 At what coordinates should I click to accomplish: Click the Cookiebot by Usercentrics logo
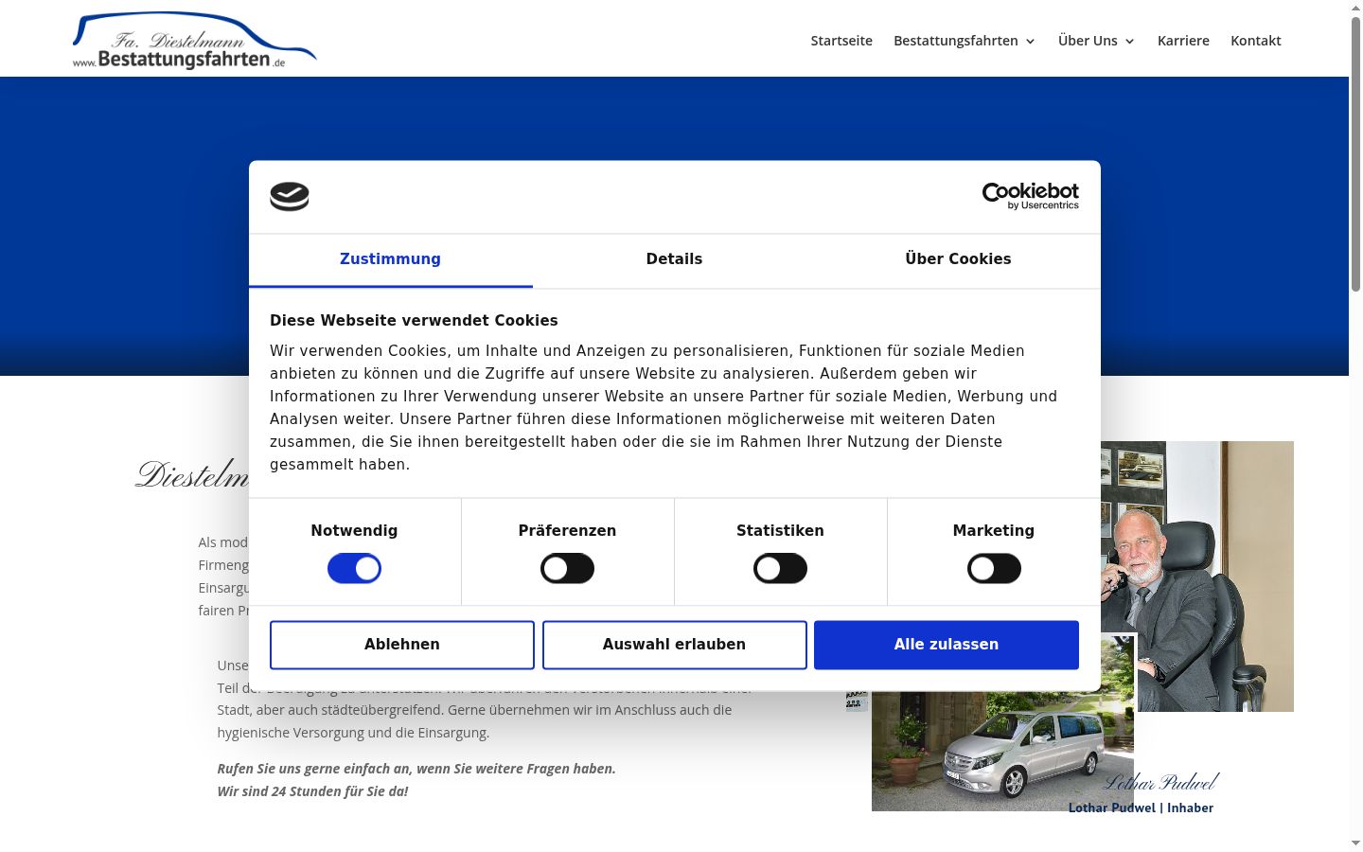tap(1030, 196)
